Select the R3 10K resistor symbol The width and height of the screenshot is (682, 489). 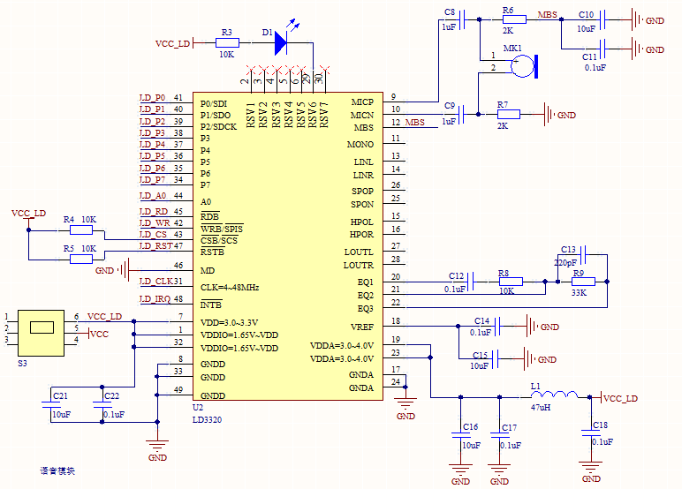point(227,42)
